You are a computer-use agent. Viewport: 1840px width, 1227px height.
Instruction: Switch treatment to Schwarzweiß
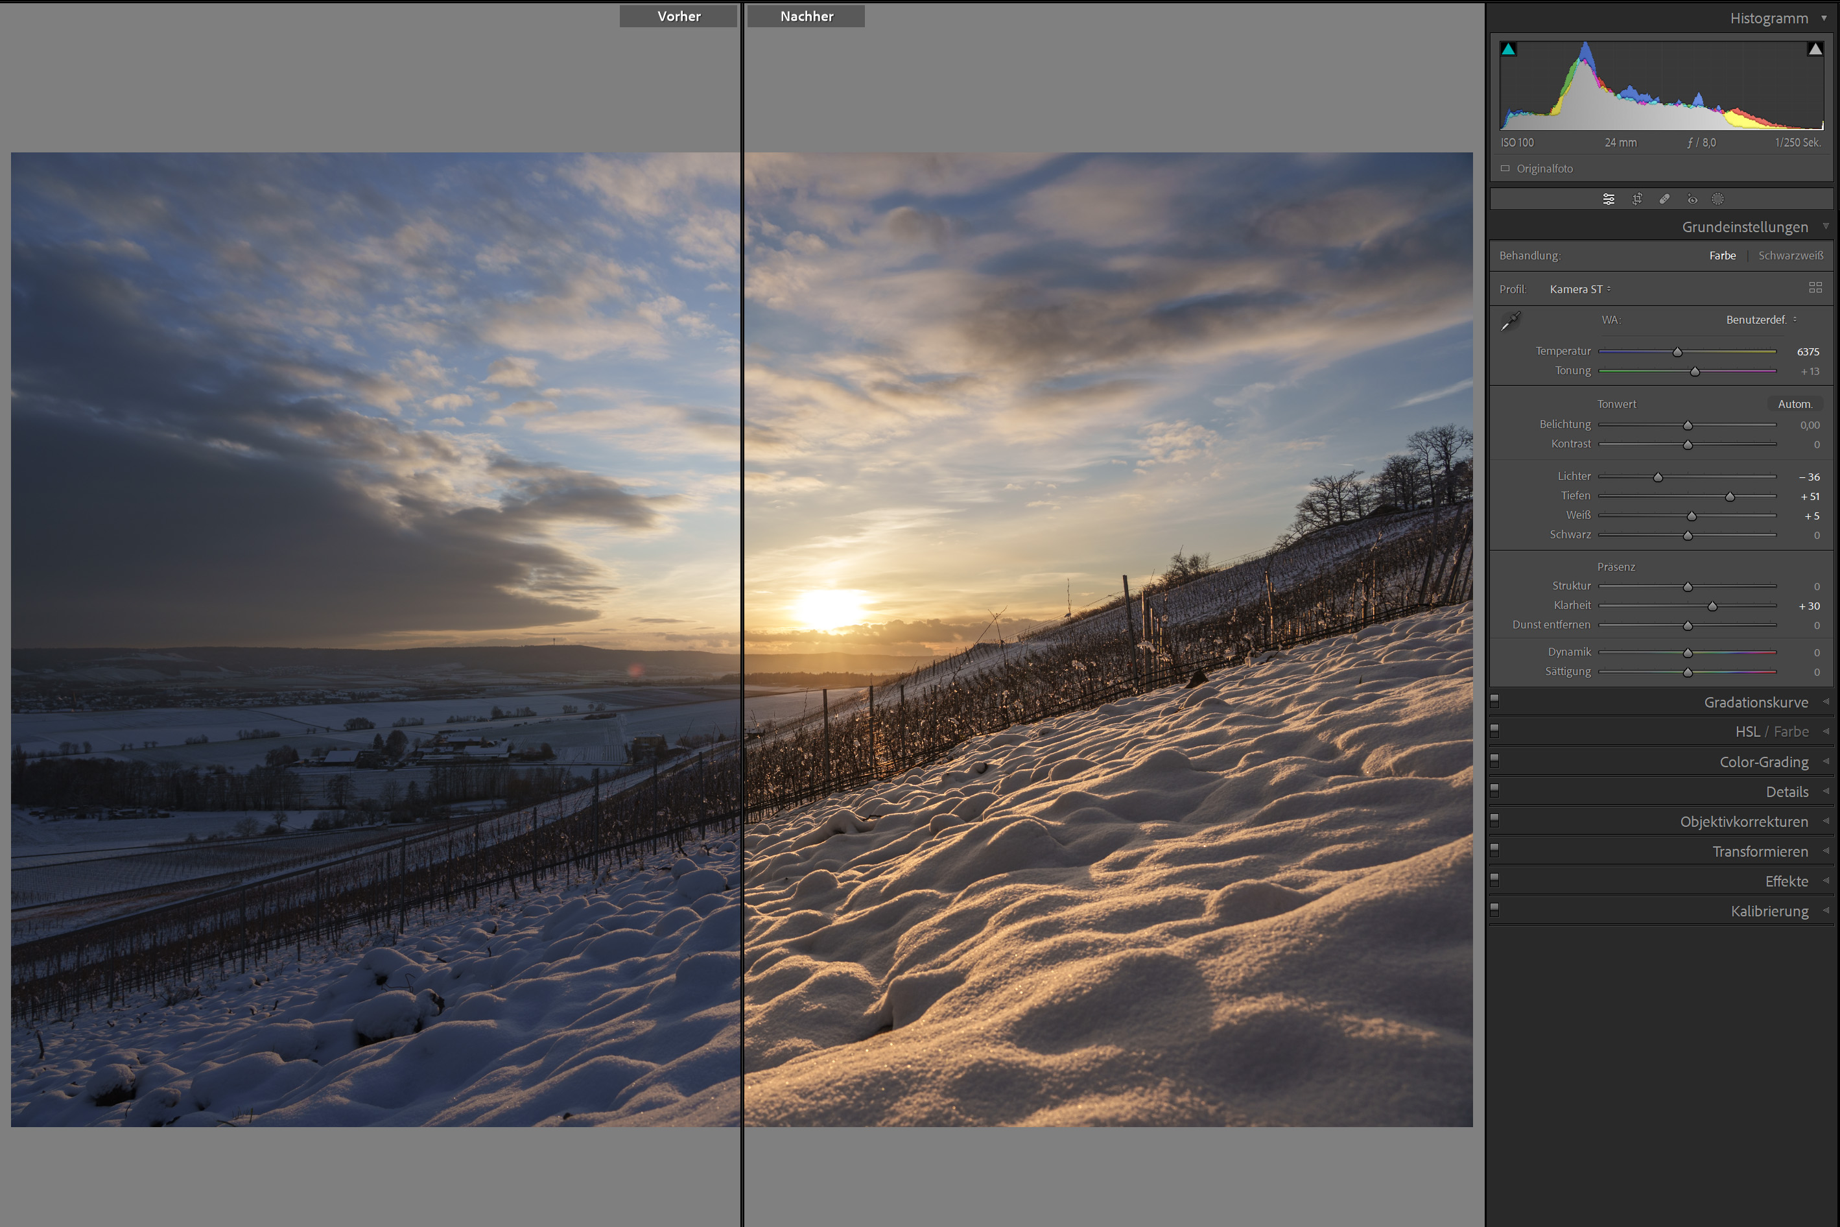[x=1790, y=256]
